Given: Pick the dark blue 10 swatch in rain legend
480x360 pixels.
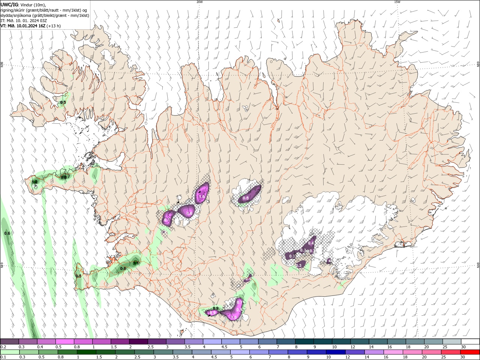Looking at the screenshot, I should click(x=335, y=352).
